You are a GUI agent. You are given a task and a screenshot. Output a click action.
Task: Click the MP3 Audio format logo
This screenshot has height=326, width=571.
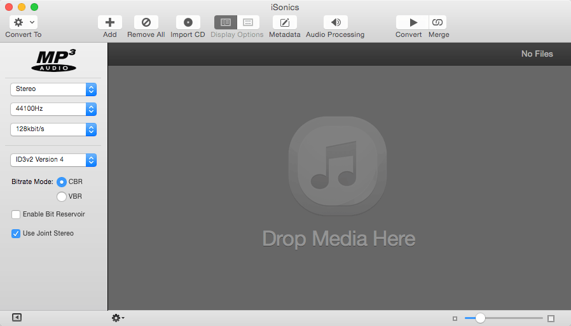[54, 60]
